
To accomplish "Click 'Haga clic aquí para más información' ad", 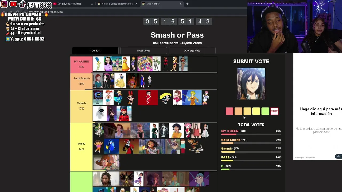I will point(321,111).
